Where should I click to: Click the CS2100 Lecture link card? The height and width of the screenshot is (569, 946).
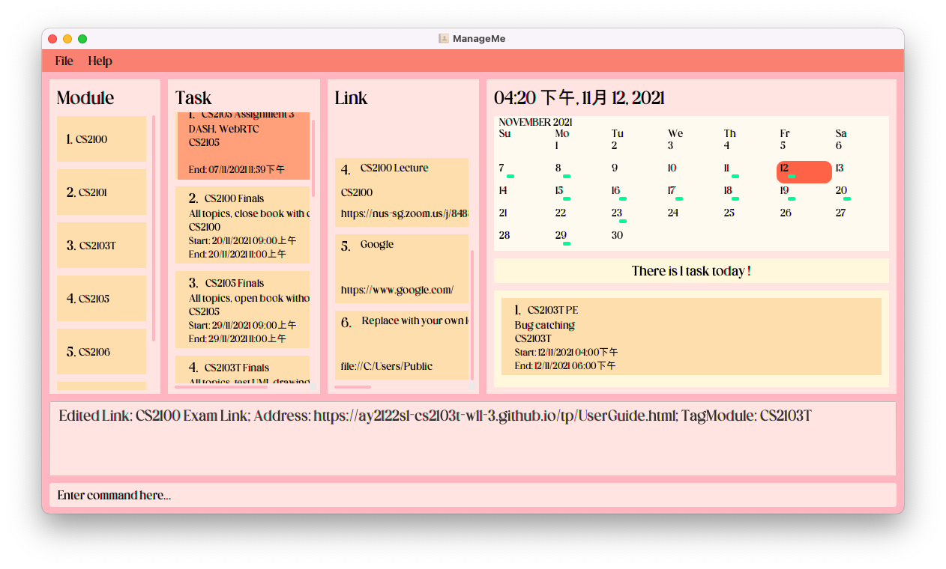(402, 192)
